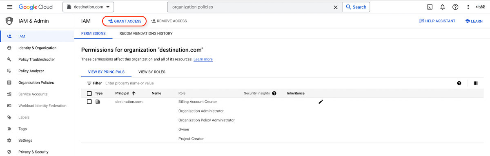Open the help question mark menu
The image size is (490, 156).
tap(455, 7)
